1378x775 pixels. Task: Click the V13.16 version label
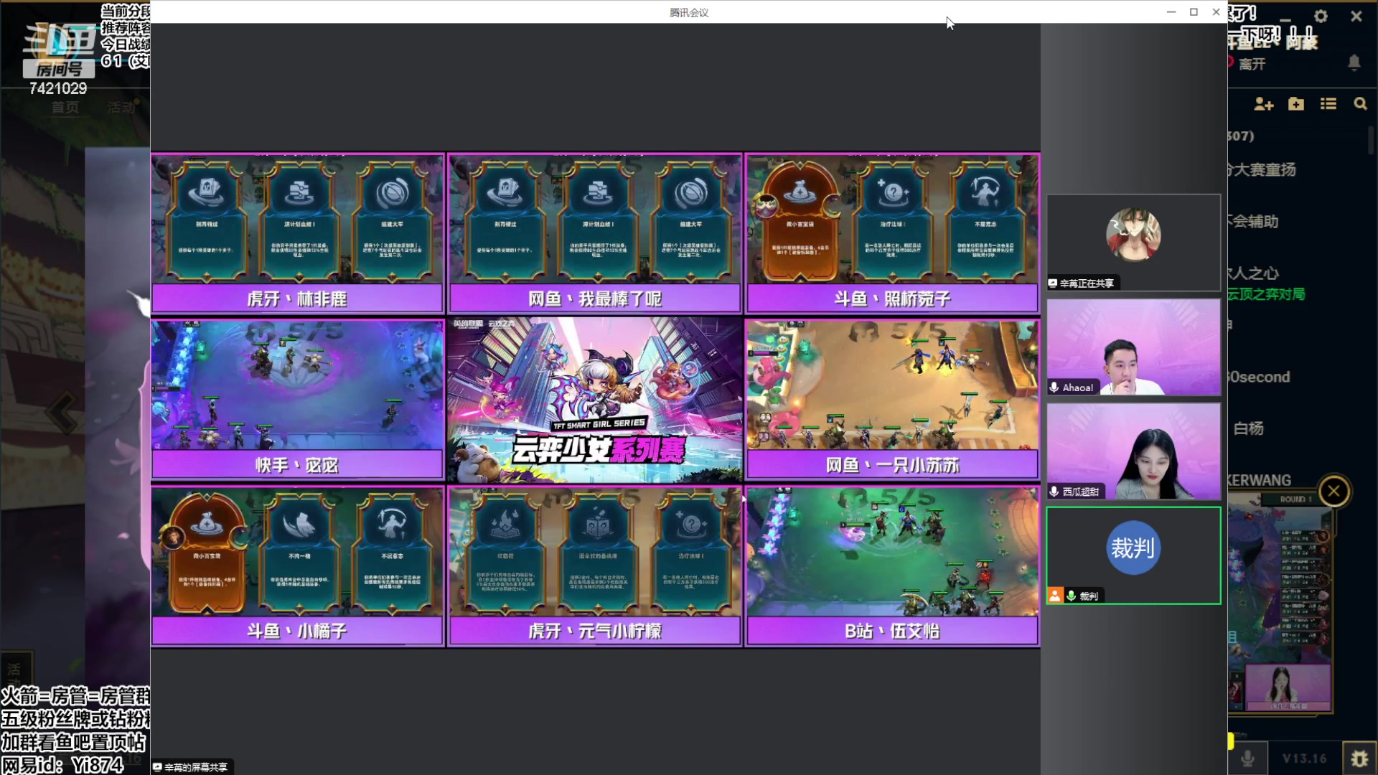[1304, 758]
